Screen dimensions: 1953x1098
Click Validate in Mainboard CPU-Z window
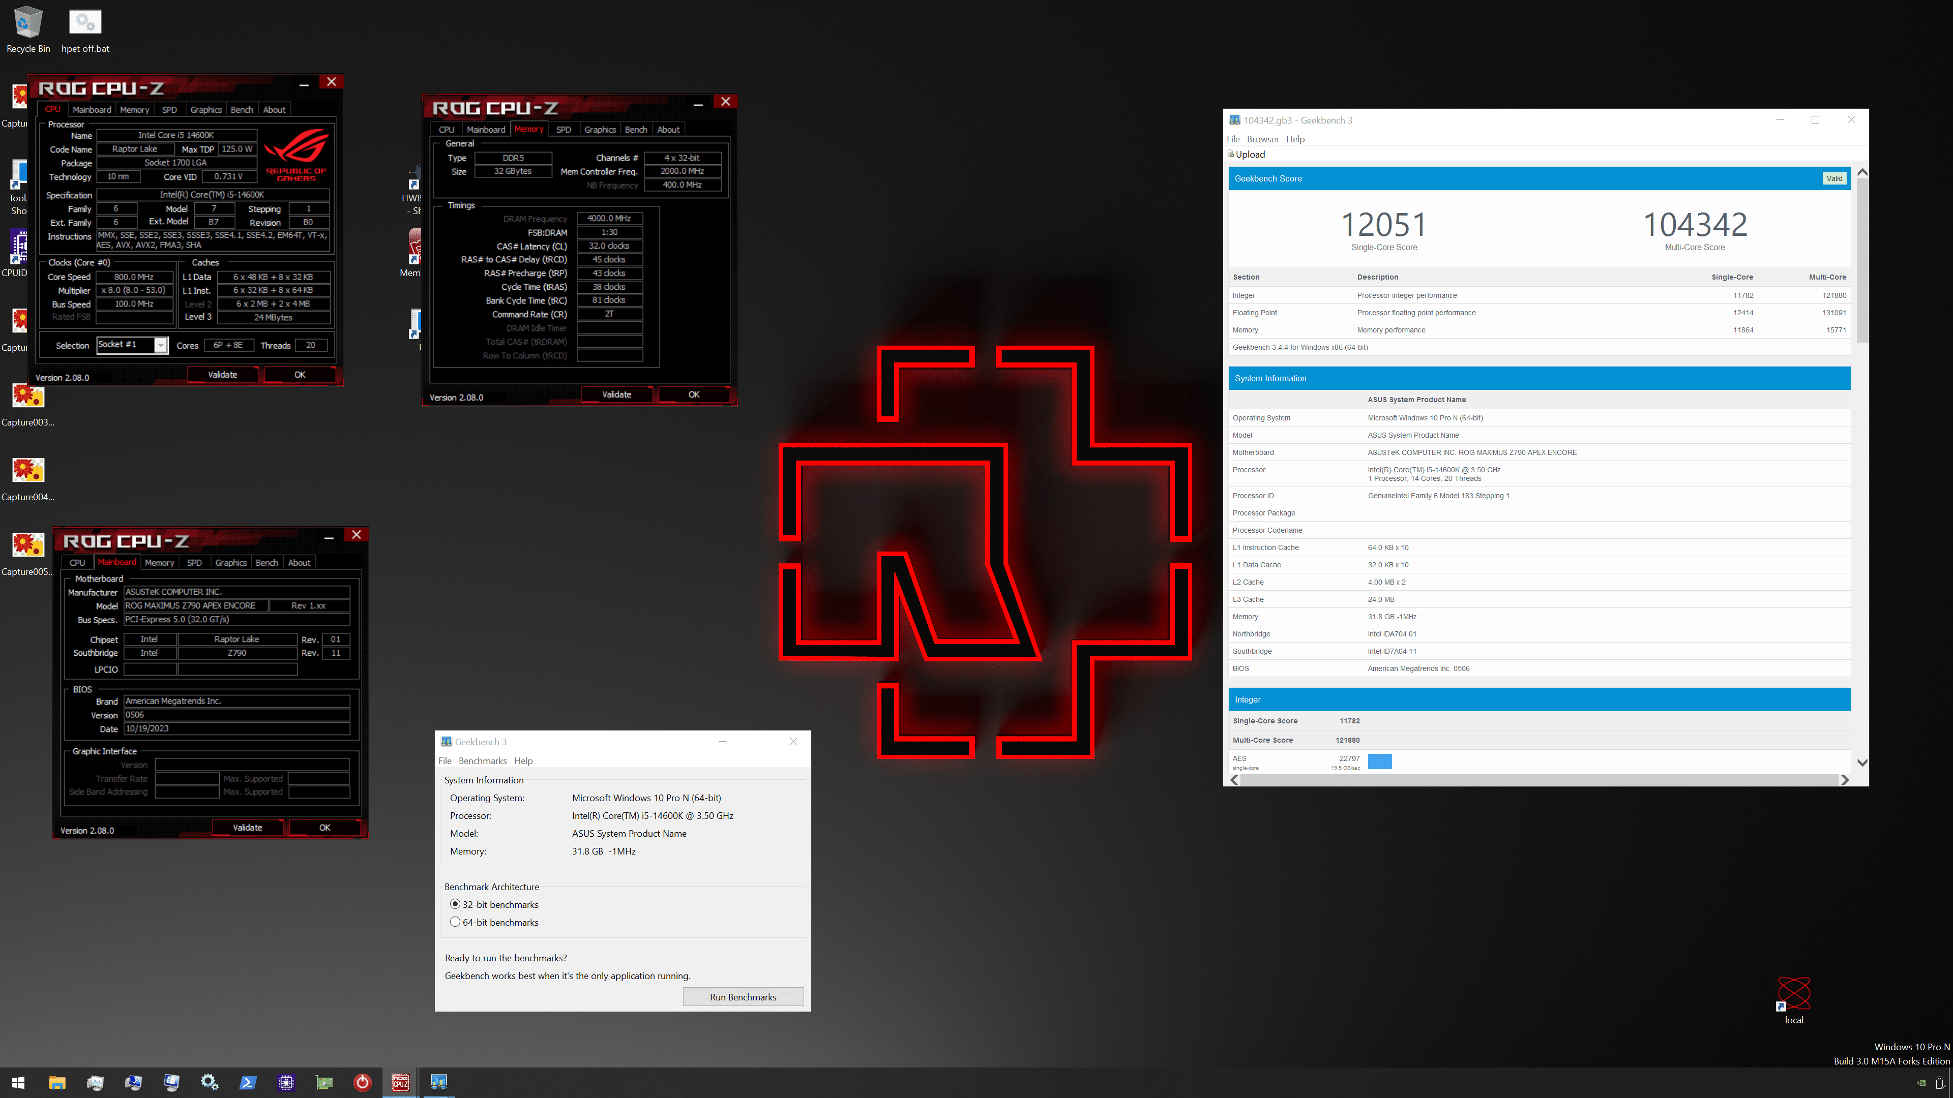[x=247, y=828]
